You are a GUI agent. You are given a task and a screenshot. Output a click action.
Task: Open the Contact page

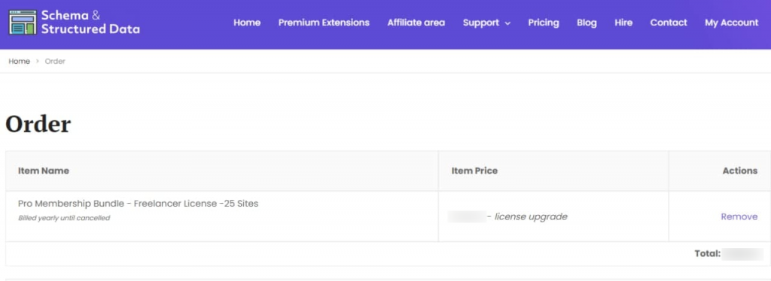669,23
